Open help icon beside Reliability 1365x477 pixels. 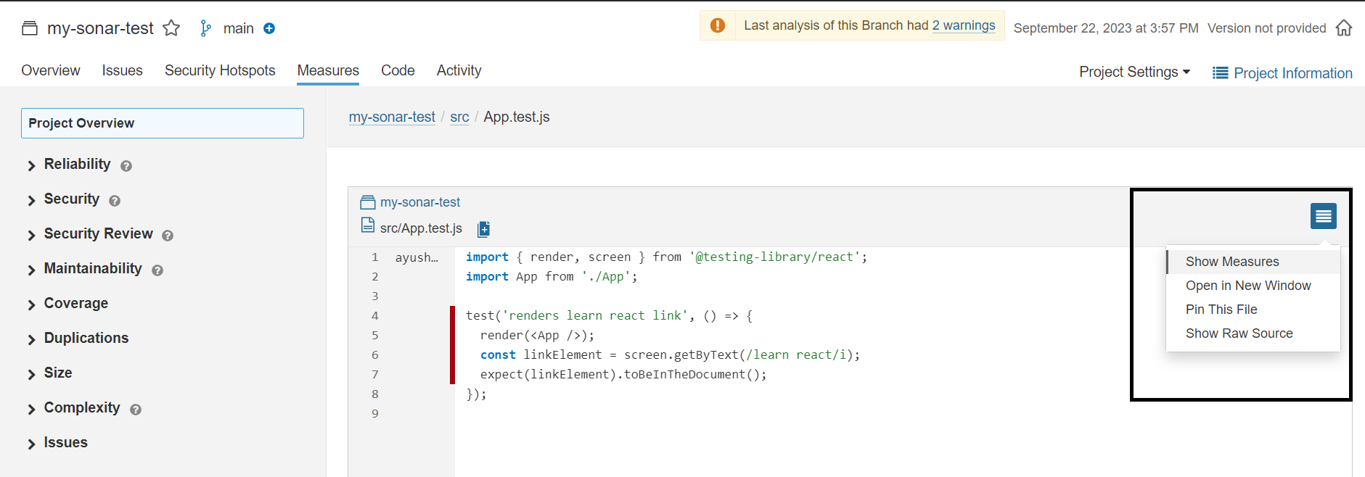point(126,166)
